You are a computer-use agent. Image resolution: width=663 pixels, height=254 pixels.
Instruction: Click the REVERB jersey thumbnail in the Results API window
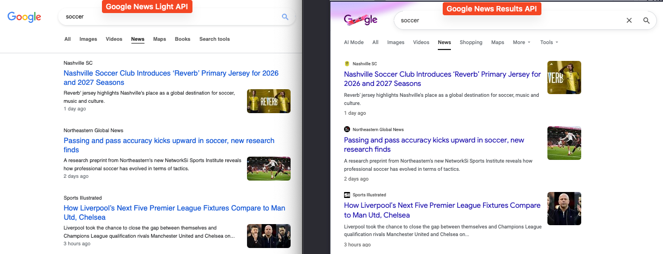pos(564,78)
